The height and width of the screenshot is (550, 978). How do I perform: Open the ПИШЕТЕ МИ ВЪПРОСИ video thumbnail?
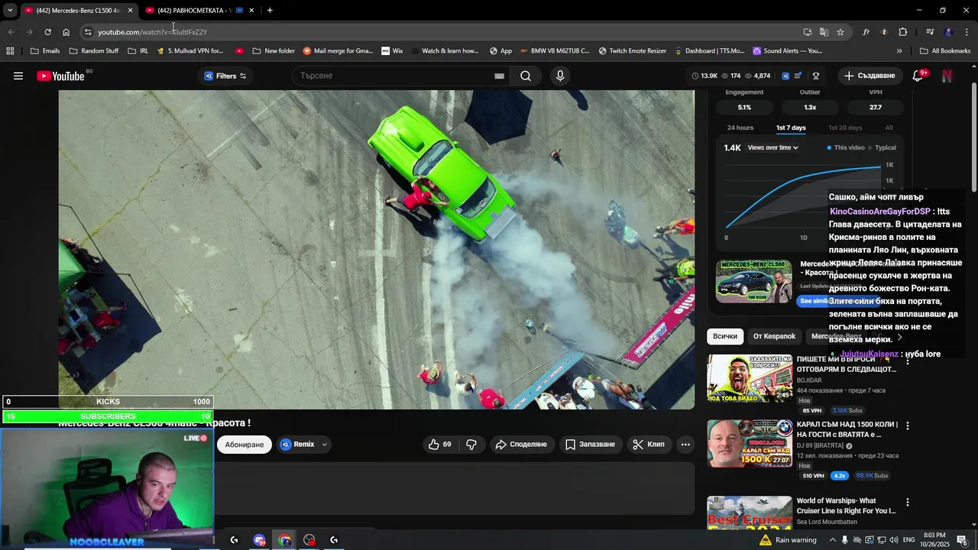[750, 378]
